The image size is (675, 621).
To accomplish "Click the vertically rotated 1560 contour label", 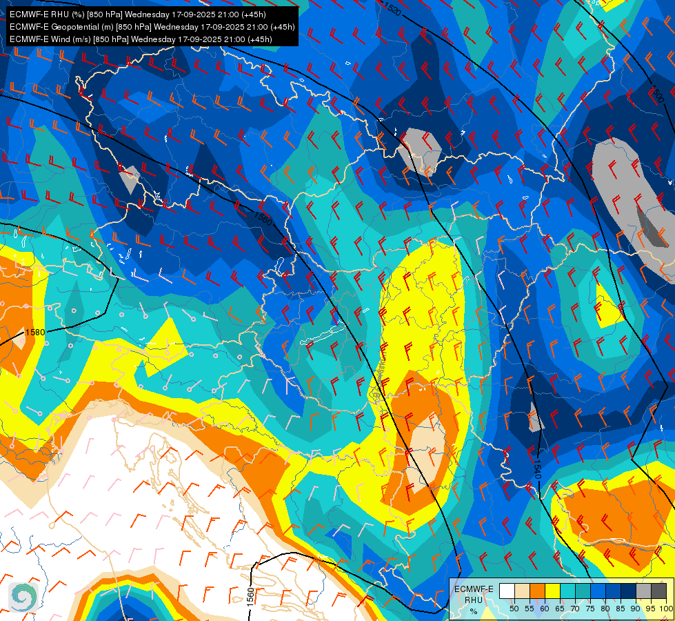I will 251,597.
